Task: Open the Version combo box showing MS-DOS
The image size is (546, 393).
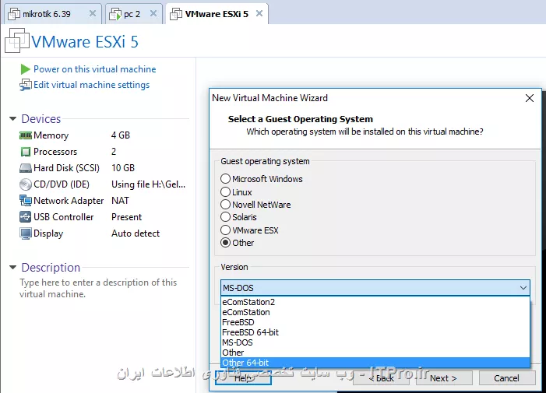Action: (375, 288)
